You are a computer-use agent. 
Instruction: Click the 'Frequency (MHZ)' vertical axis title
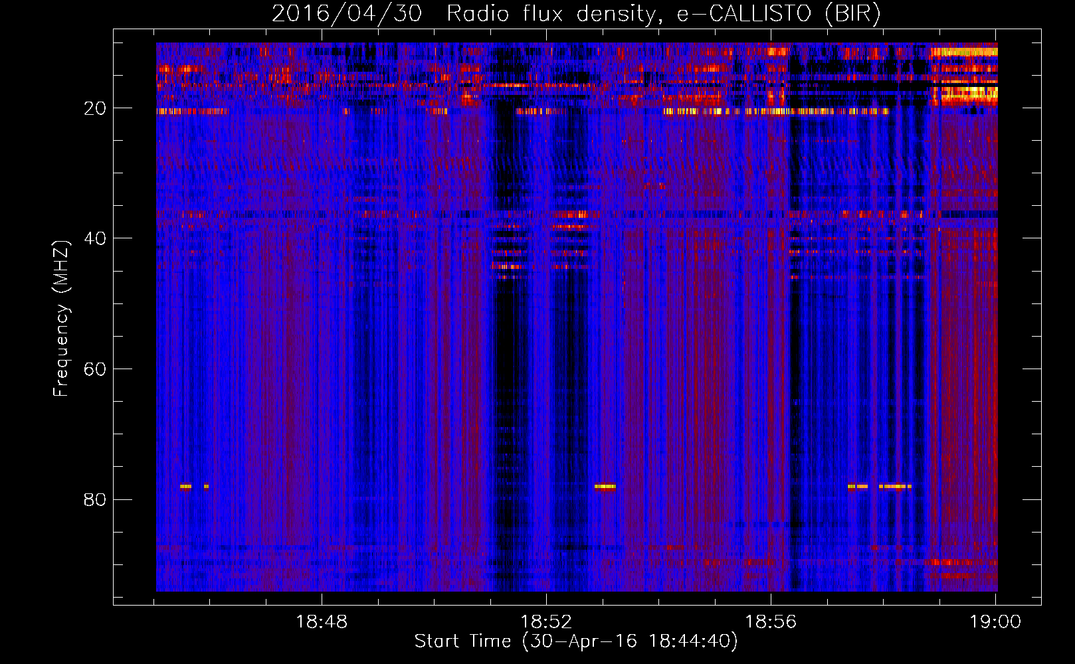61,319
